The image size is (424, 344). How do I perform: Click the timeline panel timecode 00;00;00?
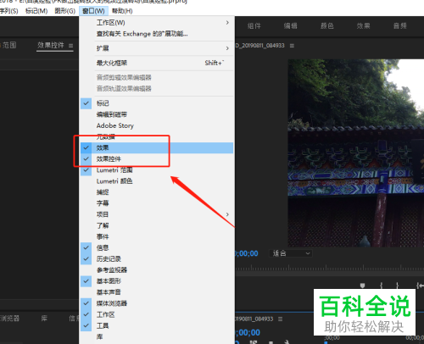tap(248, 333)
